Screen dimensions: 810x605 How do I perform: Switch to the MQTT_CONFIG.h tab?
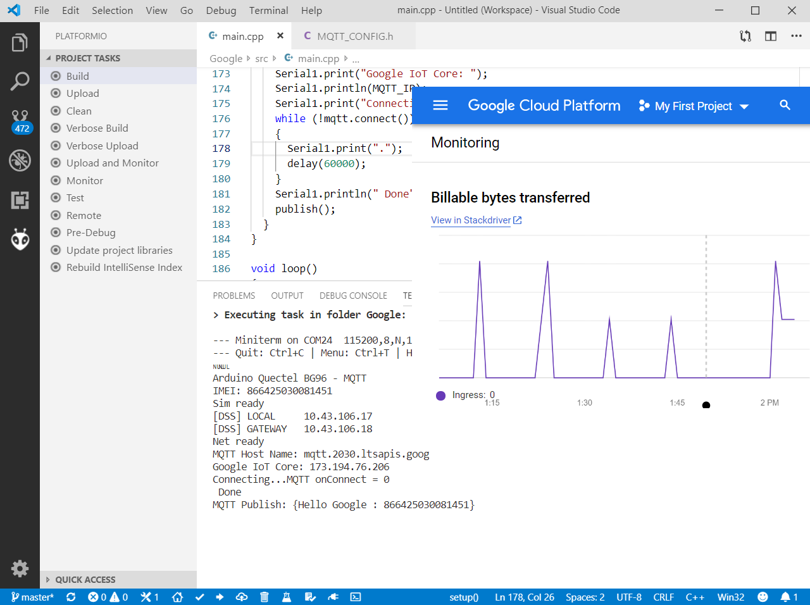(x=355, y=36)
